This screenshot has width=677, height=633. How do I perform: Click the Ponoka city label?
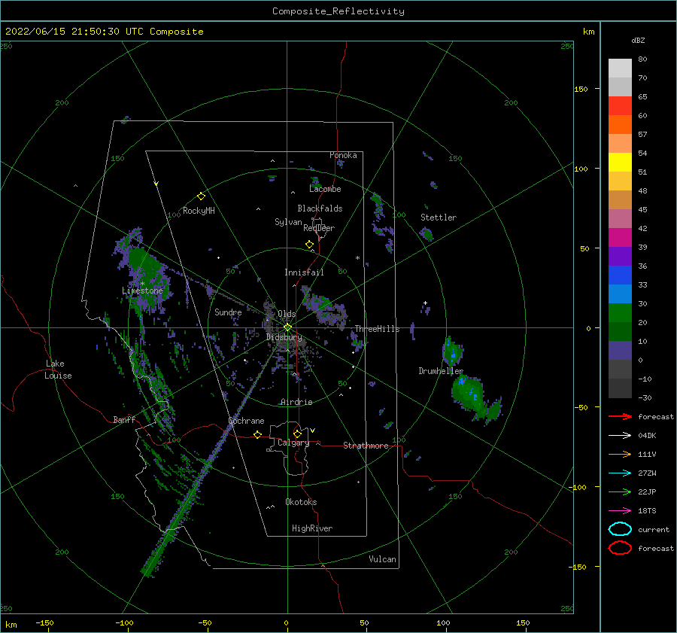(x=343, y=155)
